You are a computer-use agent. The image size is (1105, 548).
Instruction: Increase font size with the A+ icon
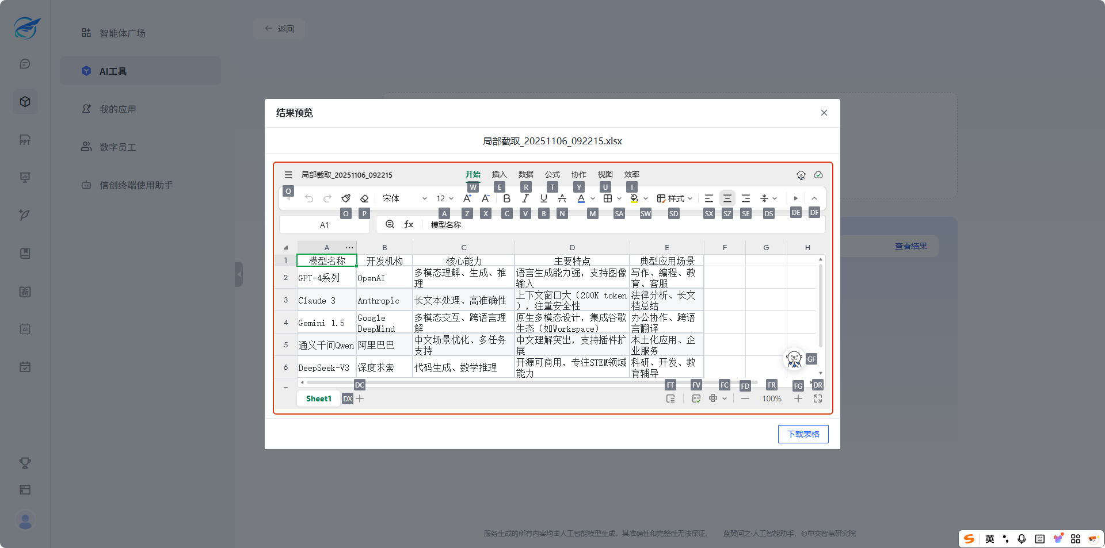[x=467, y=198]
